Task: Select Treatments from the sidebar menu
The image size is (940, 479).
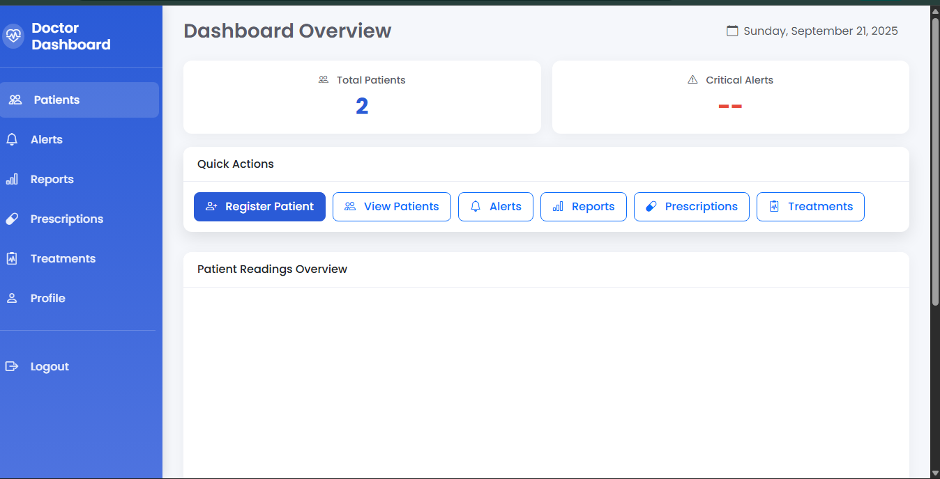Action: tap(63, 259)
